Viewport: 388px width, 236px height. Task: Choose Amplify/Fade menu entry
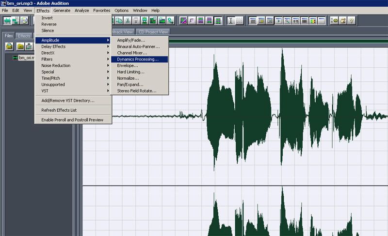click(x=140, y=40)
